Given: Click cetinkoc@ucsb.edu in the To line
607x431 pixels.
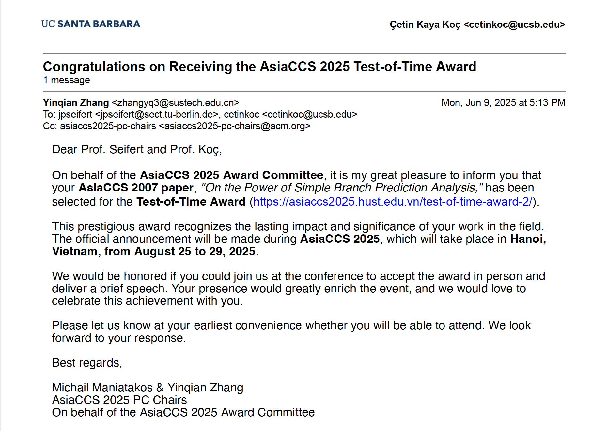Looking at the screenshot, I should point(310,114).
